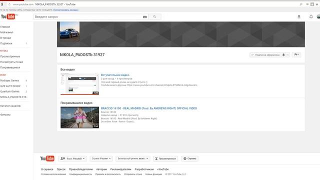
Task: Open Новые функции footer link
Action: (153, 174)
